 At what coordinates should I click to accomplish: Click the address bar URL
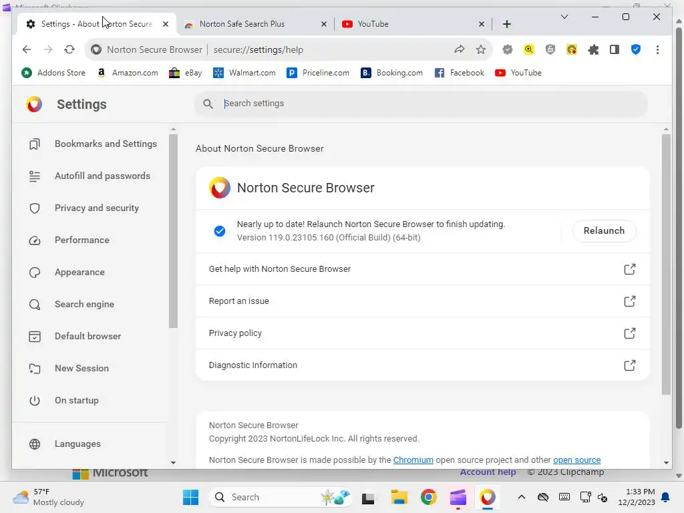point(259,49)
